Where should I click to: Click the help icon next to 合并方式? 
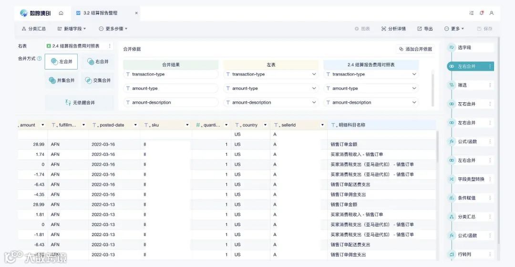coord(40,59)
